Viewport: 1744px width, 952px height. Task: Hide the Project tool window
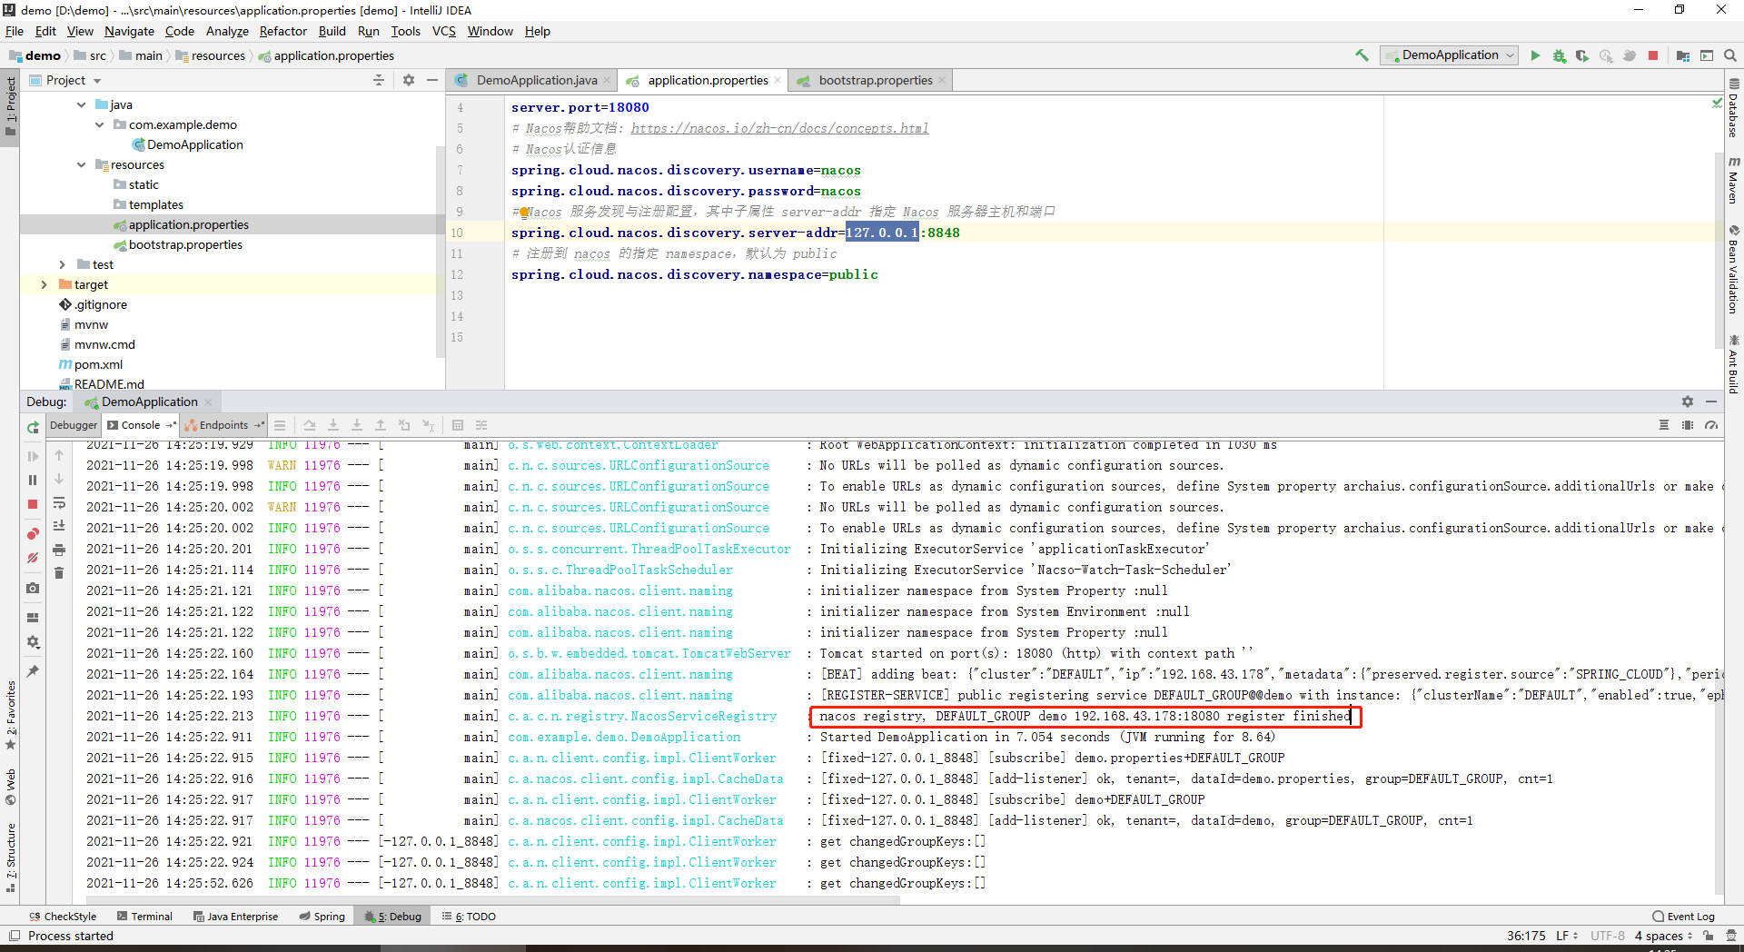[432, 80]
